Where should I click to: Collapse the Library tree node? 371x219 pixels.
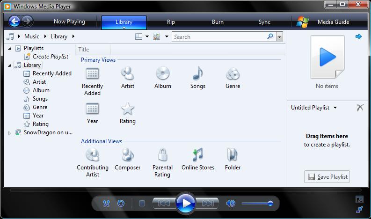(9, 66)
